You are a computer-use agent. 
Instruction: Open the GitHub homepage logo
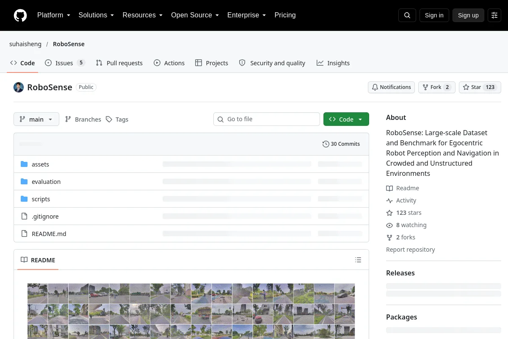coord(20,15)
